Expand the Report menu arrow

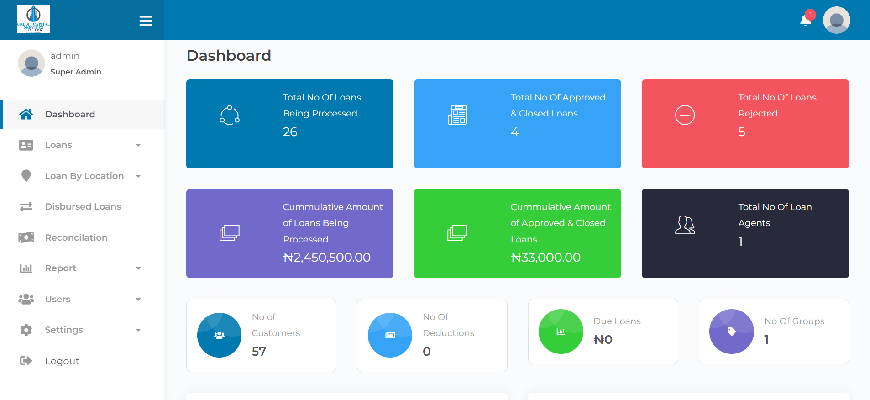click(138, 268)
